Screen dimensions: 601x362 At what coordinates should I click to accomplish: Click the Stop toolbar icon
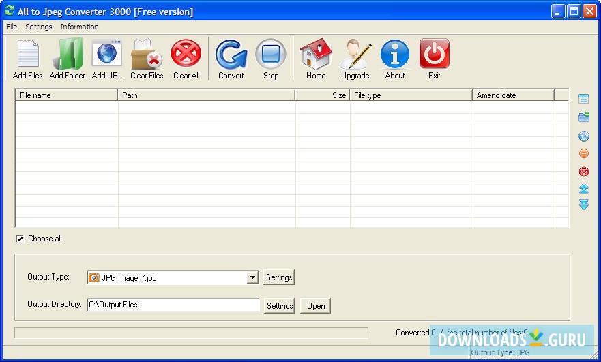[271, 54]
